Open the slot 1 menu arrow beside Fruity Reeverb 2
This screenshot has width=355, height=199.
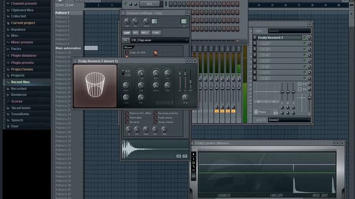[255, 38]
